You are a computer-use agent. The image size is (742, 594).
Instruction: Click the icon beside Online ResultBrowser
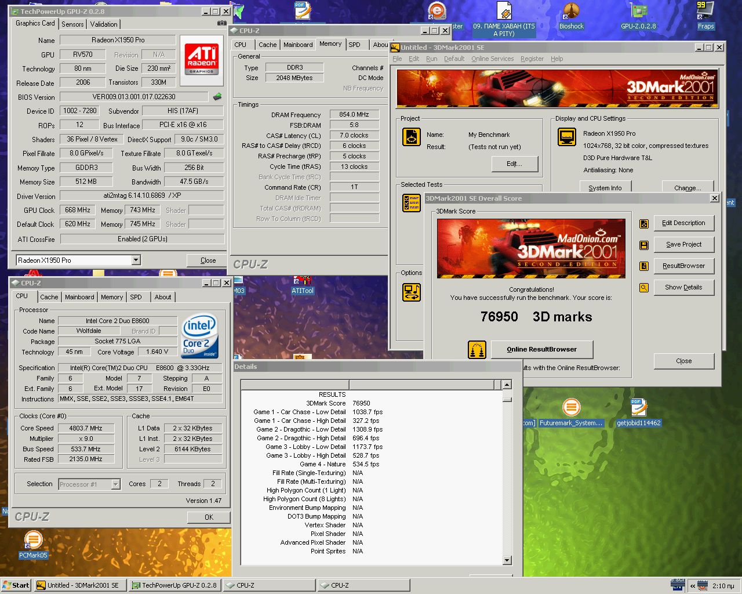[x=477, y=349]
